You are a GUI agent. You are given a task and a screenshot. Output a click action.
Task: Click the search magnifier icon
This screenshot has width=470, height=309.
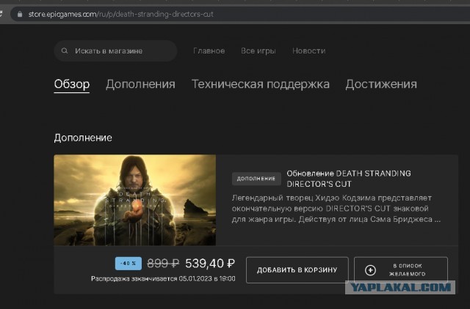[65, 51]
